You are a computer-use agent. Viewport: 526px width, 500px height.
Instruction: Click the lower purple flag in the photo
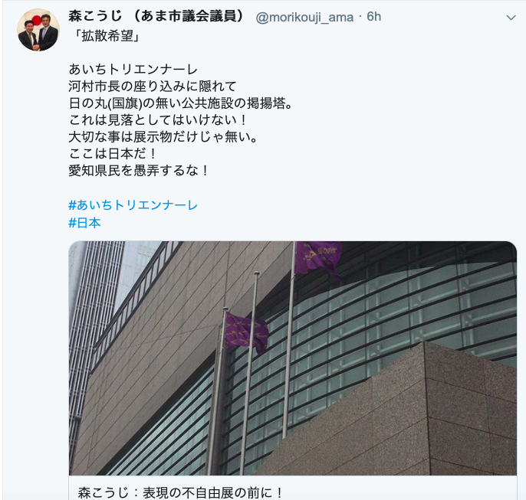tap(247, 332)
